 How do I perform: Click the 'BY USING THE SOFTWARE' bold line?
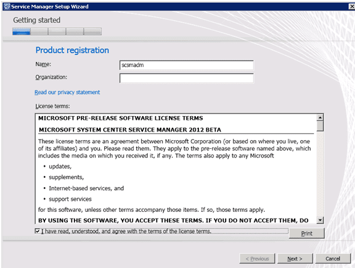click(x=173, y=220)
